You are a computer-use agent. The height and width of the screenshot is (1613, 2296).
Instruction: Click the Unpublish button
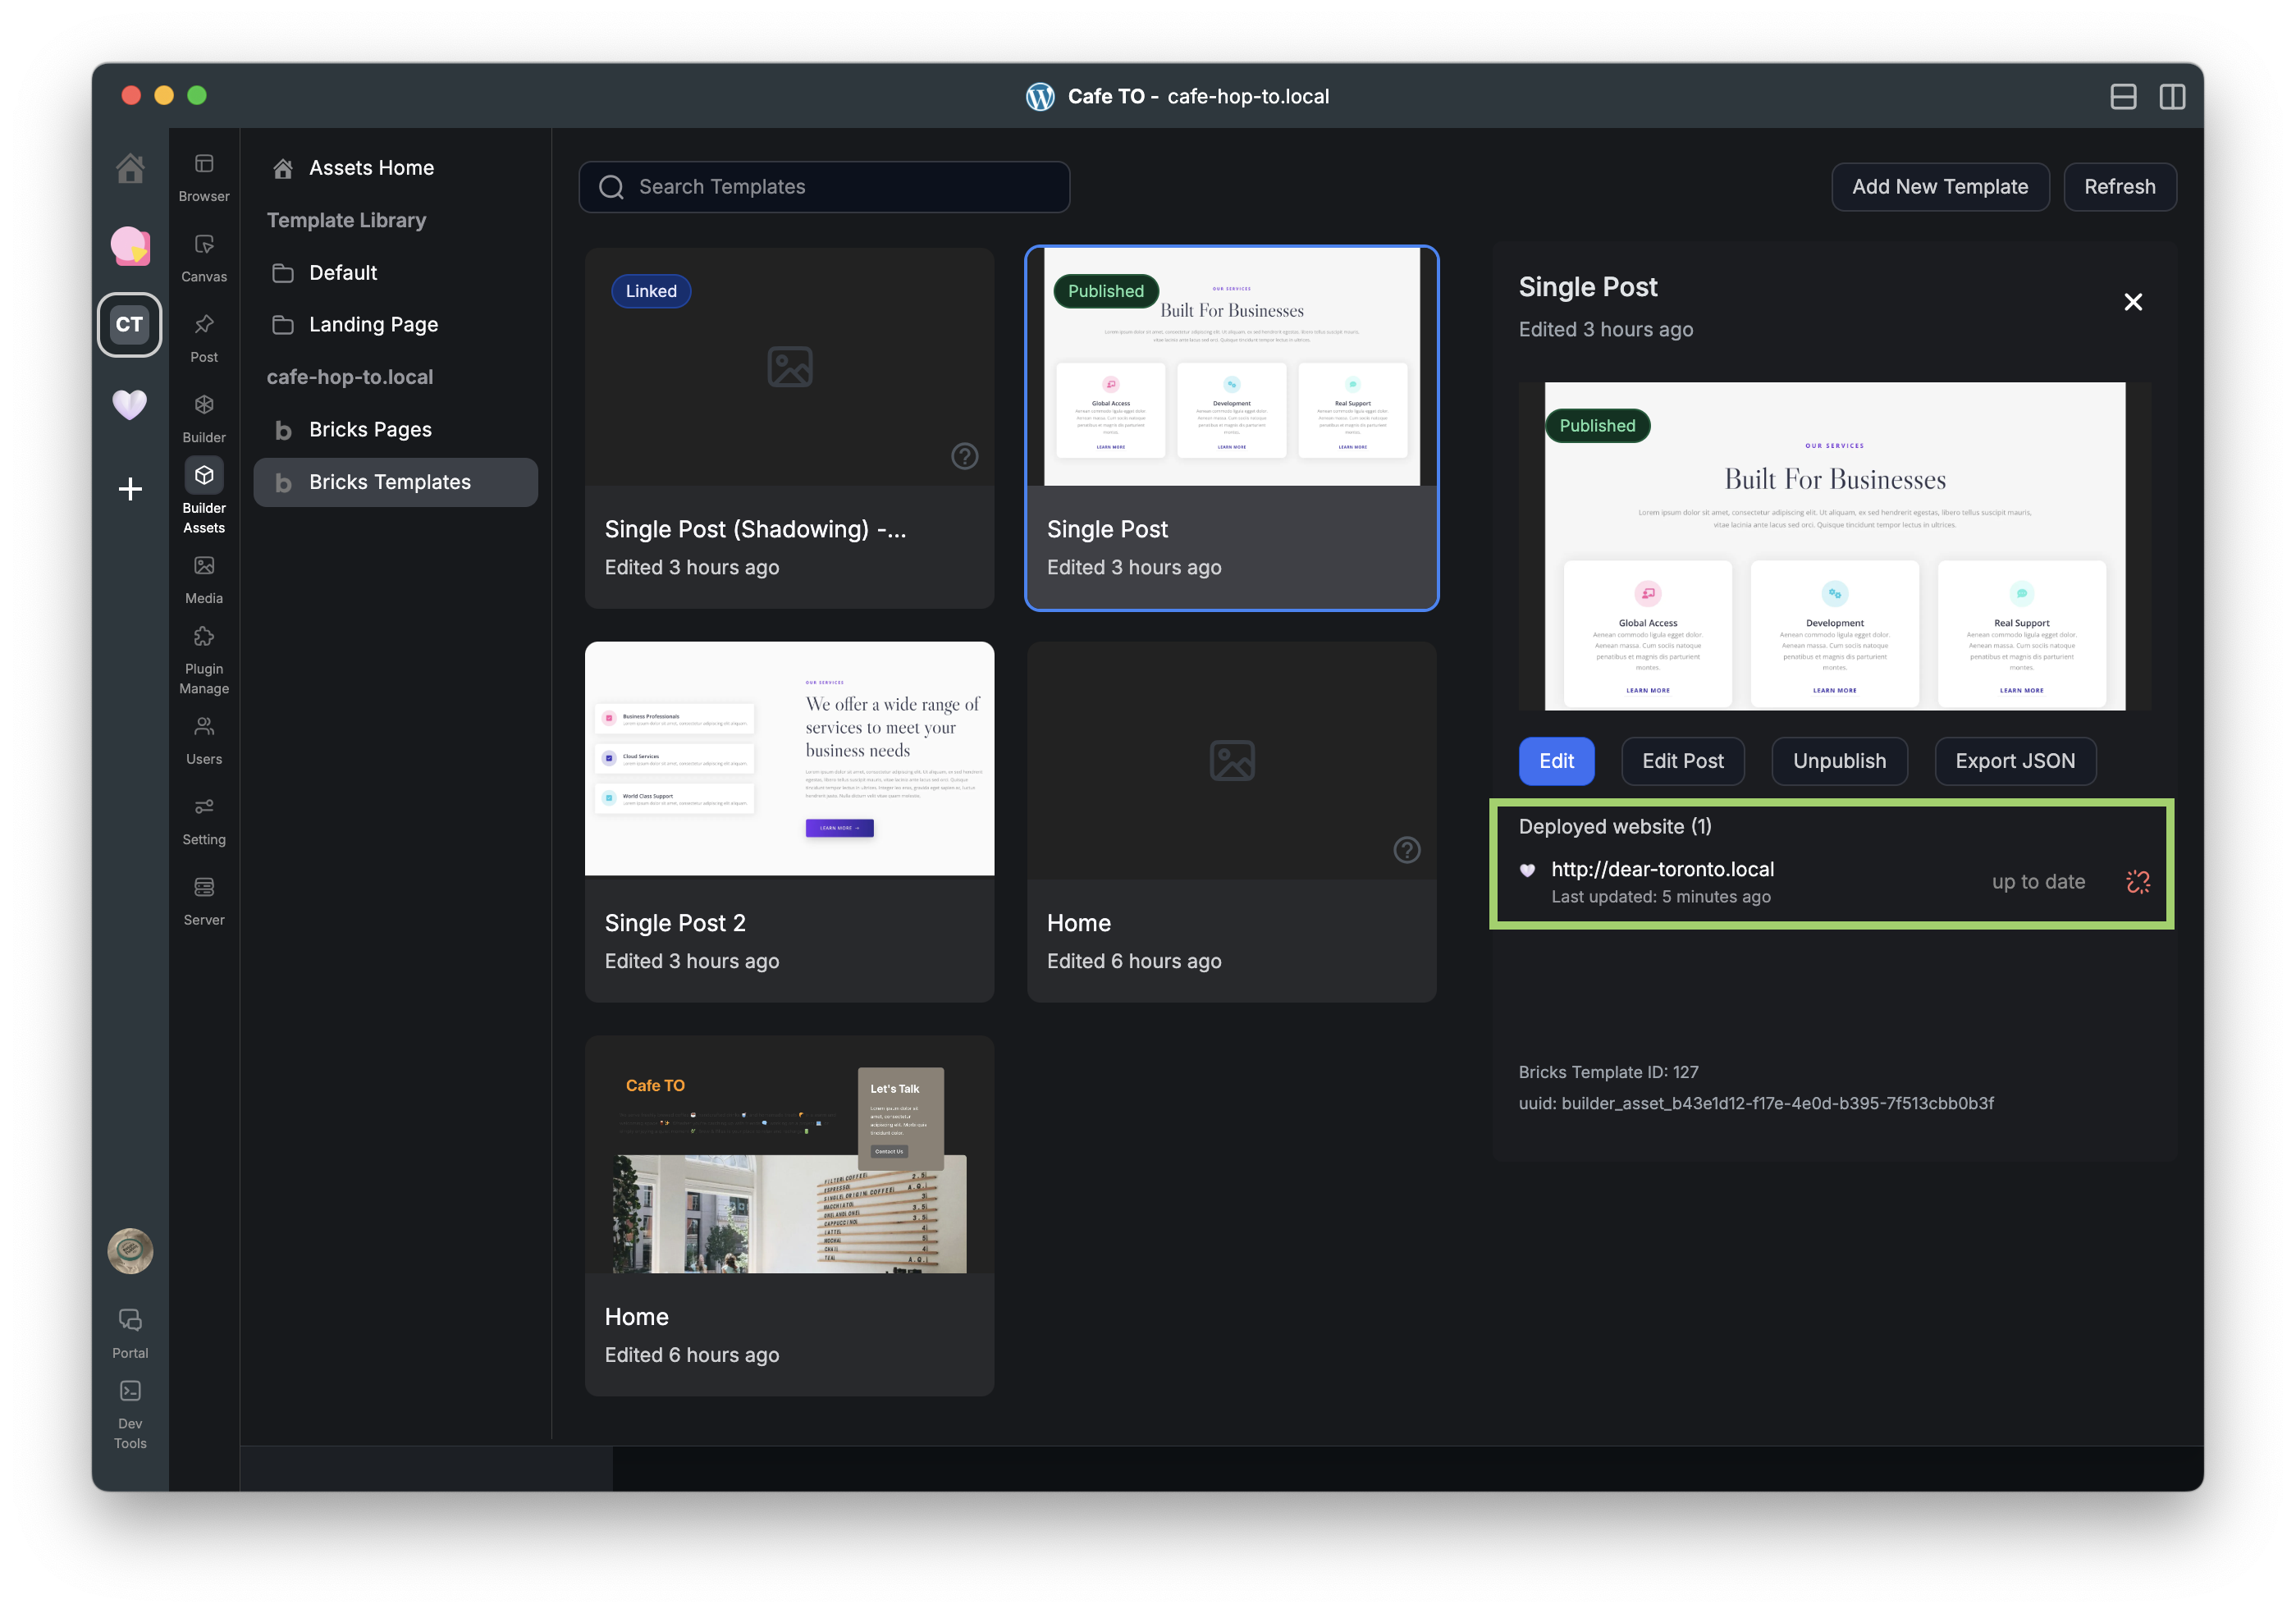click(1838, 761)
